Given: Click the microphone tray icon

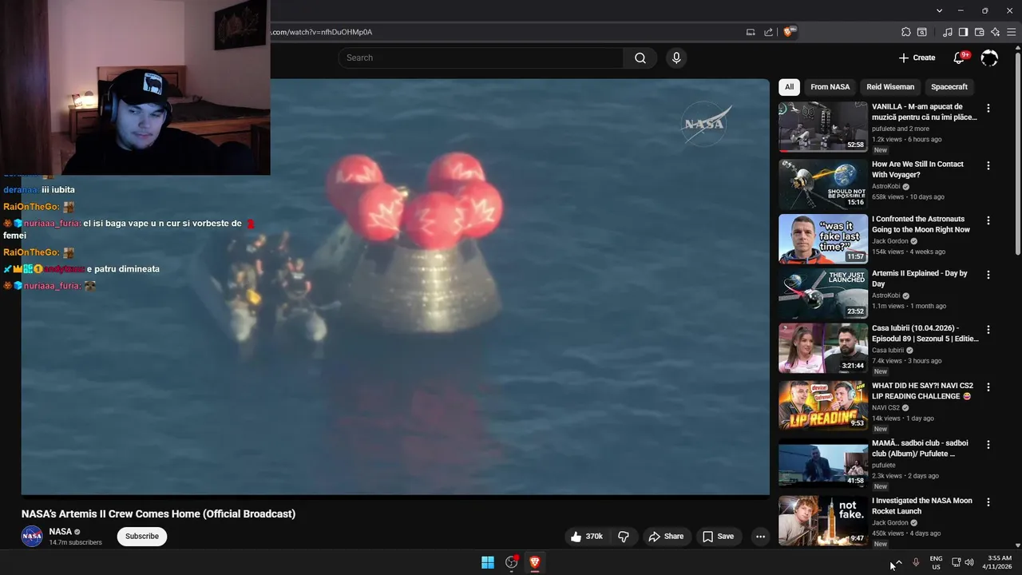Looking at the screenshot, I should (x=916, y=562).
